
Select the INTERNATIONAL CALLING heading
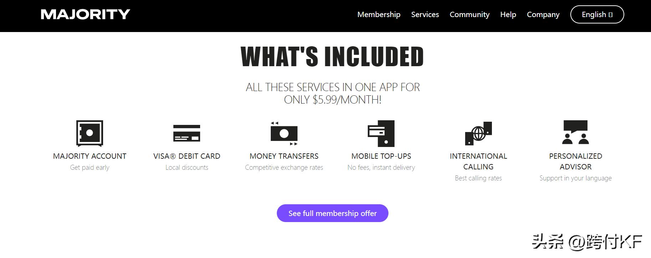tap(478, 161)
